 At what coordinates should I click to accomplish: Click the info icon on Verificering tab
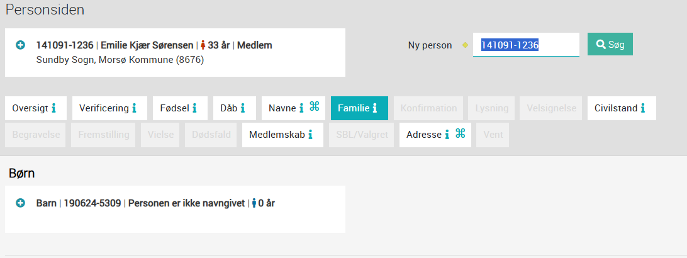click(x=134, y=108)
